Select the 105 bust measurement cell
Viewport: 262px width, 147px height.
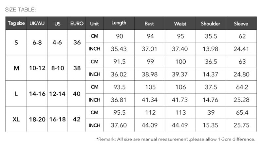click(x=149, y=87)
